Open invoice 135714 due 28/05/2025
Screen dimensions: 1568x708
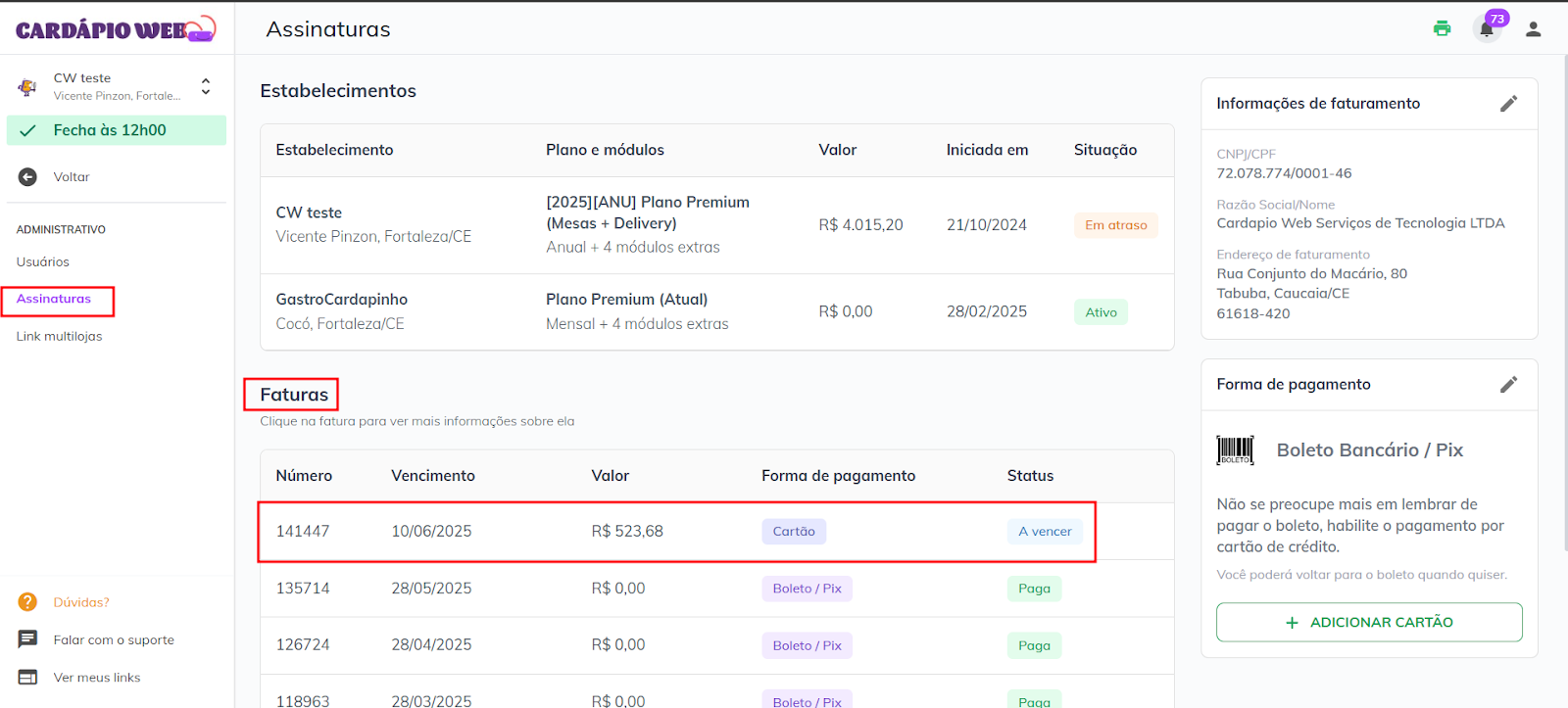[x=676, y=589]
